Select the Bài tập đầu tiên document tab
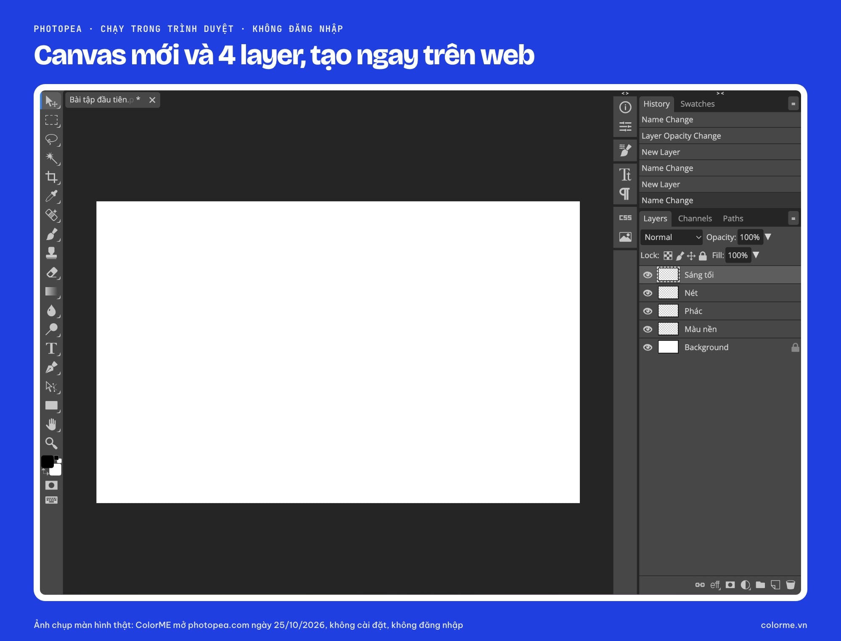841x641 pixels. point(105,100)
